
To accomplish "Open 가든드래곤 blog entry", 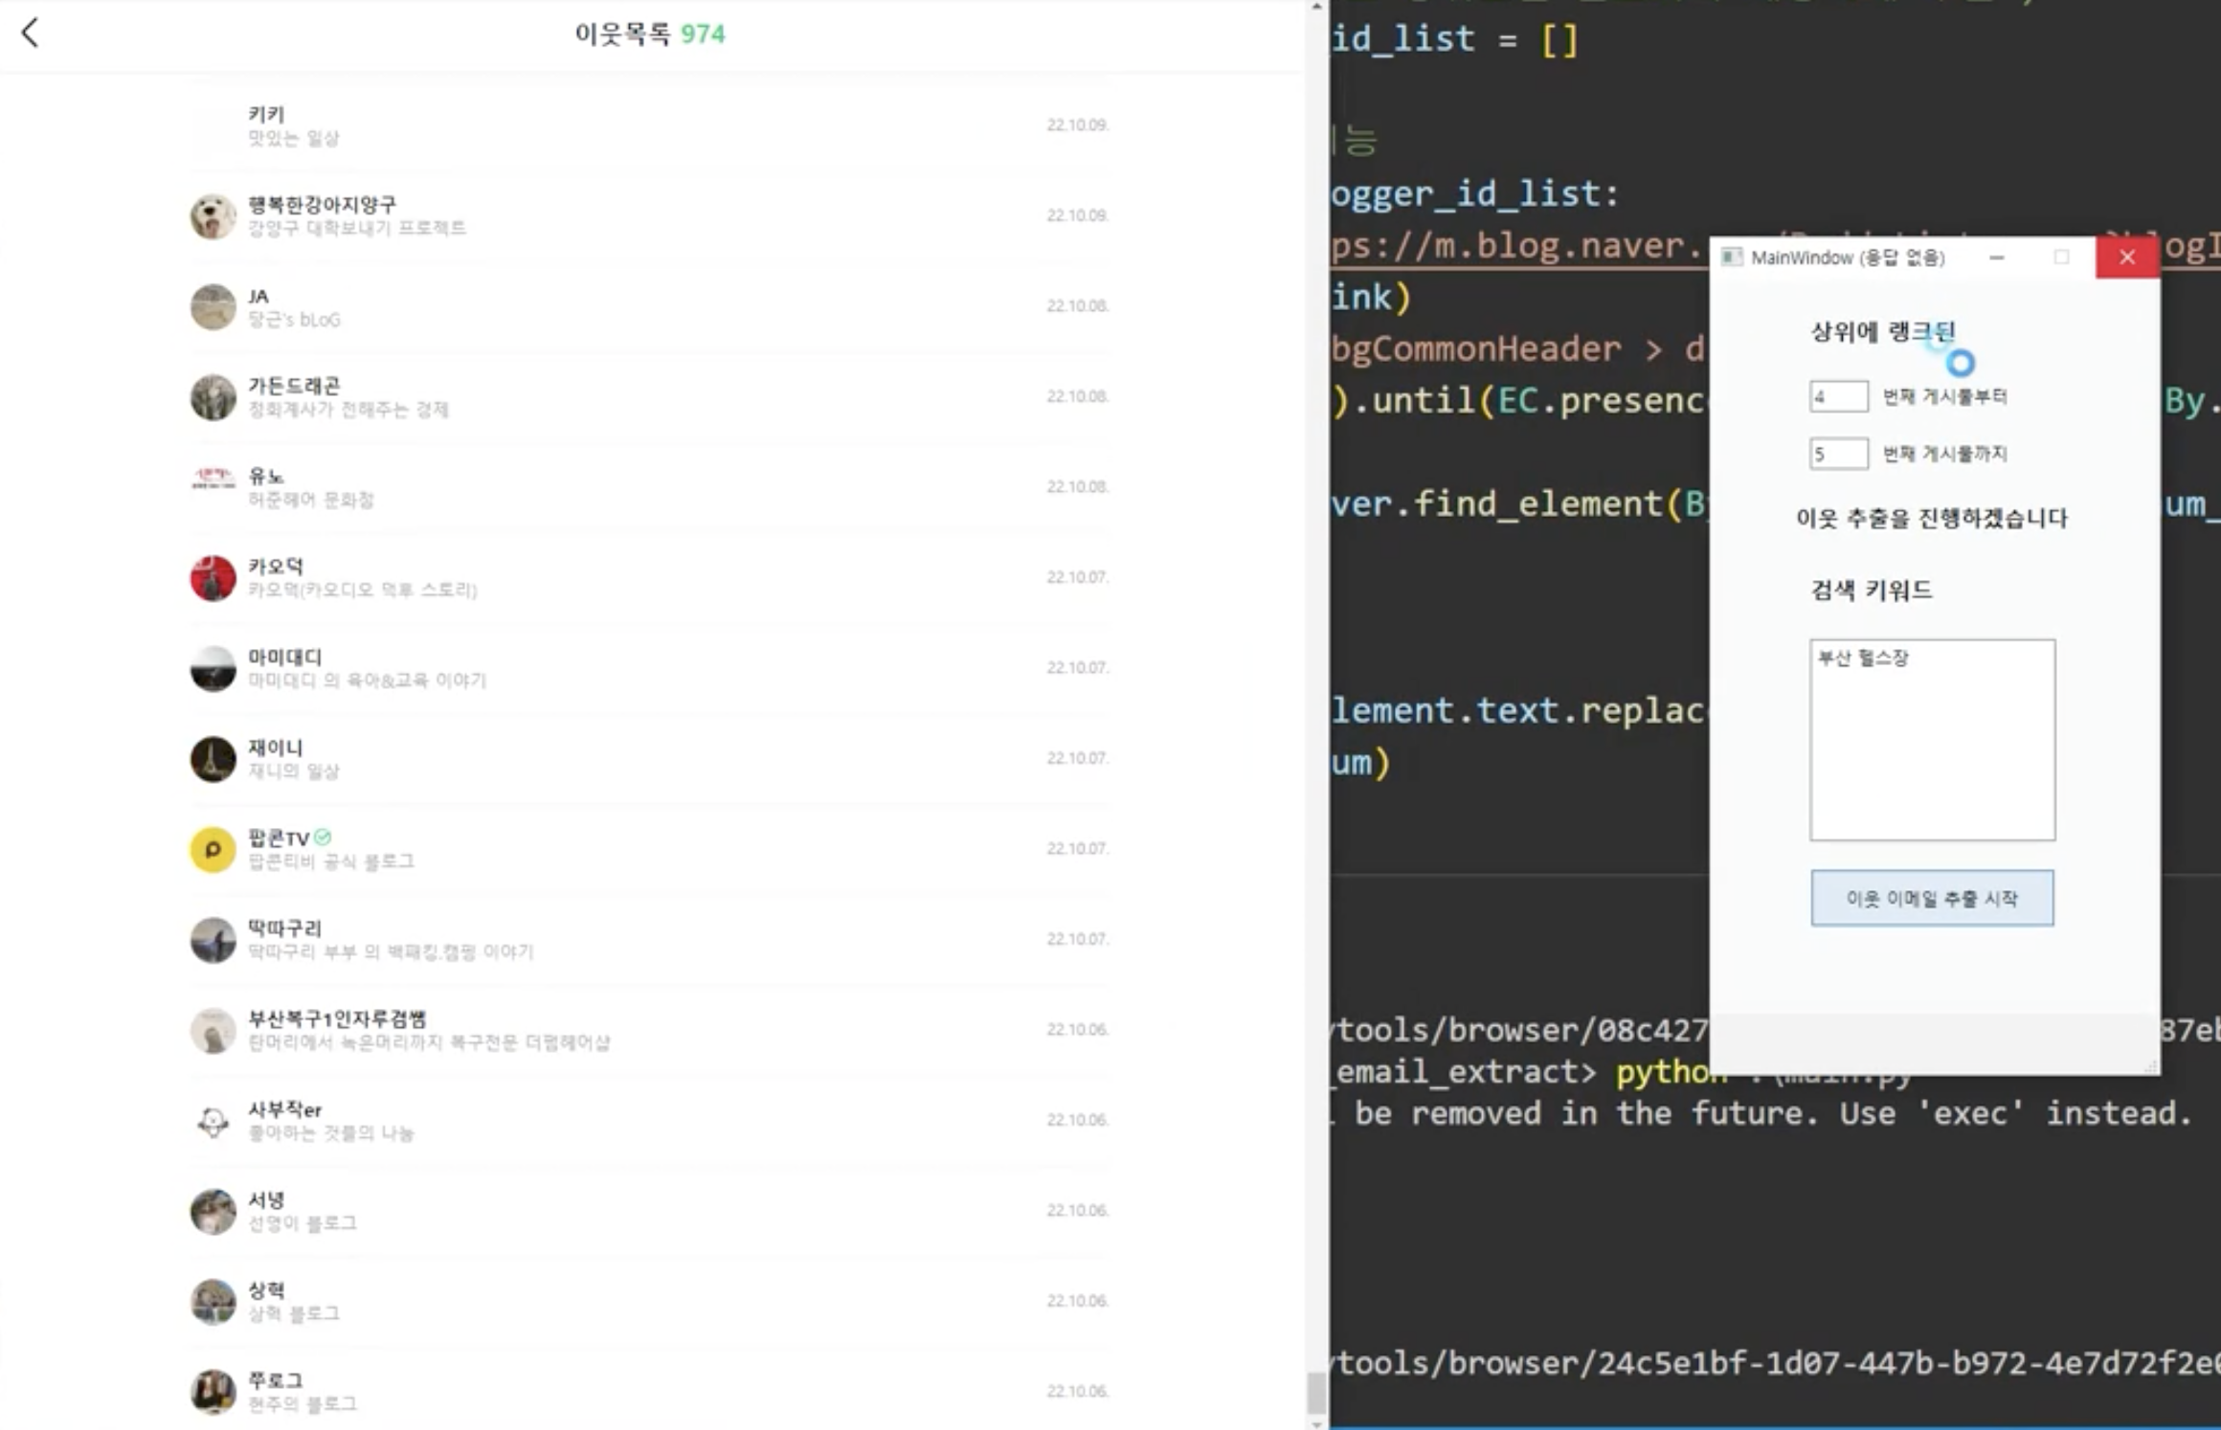I will 294,386.
